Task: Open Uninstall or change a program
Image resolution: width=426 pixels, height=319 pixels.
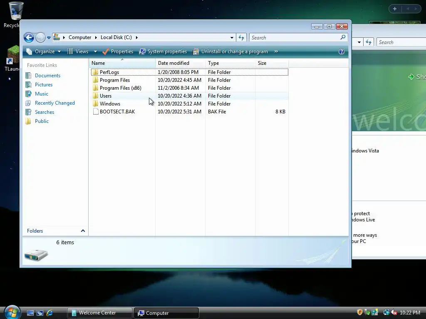Action: pos(230,52)
